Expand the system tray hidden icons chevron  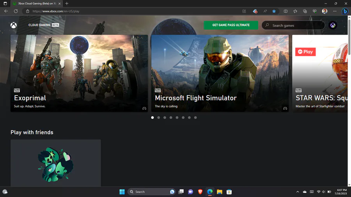298,192
